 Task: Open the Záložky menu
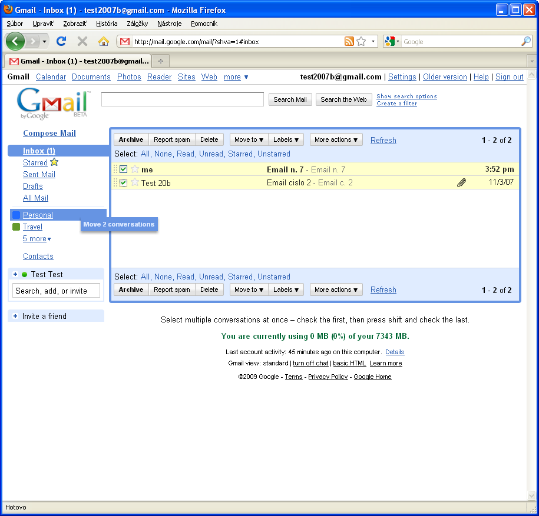137,24
